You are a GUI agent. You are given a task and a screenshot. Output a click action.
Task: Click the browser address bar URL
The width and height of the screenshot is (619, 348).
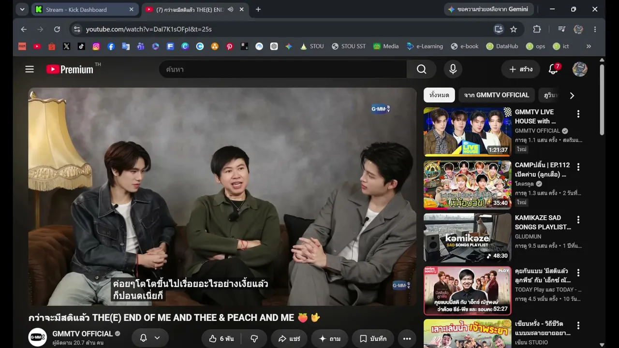coord(149,29)
